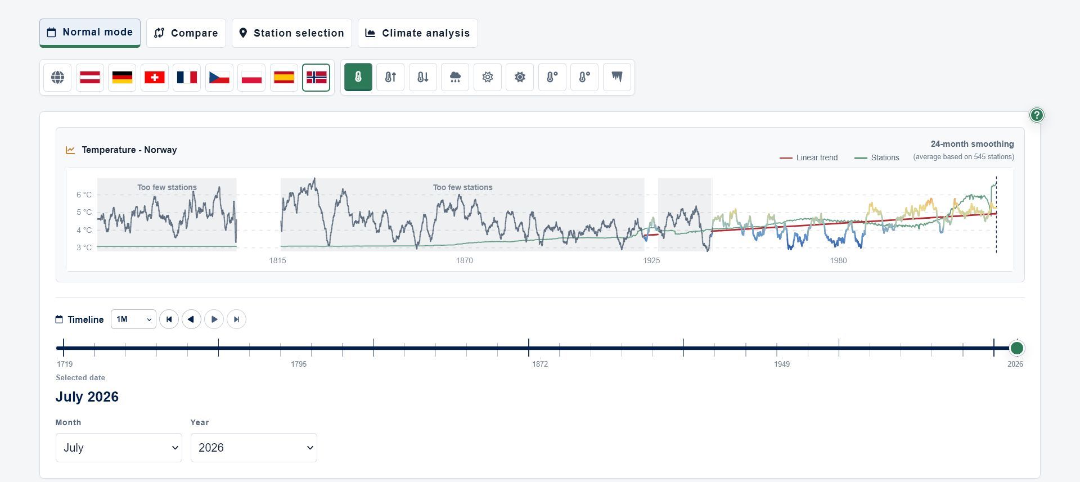1080x482 pixels.
Task: Toggle the Spain flag country filter
Action: coord(284,77)
